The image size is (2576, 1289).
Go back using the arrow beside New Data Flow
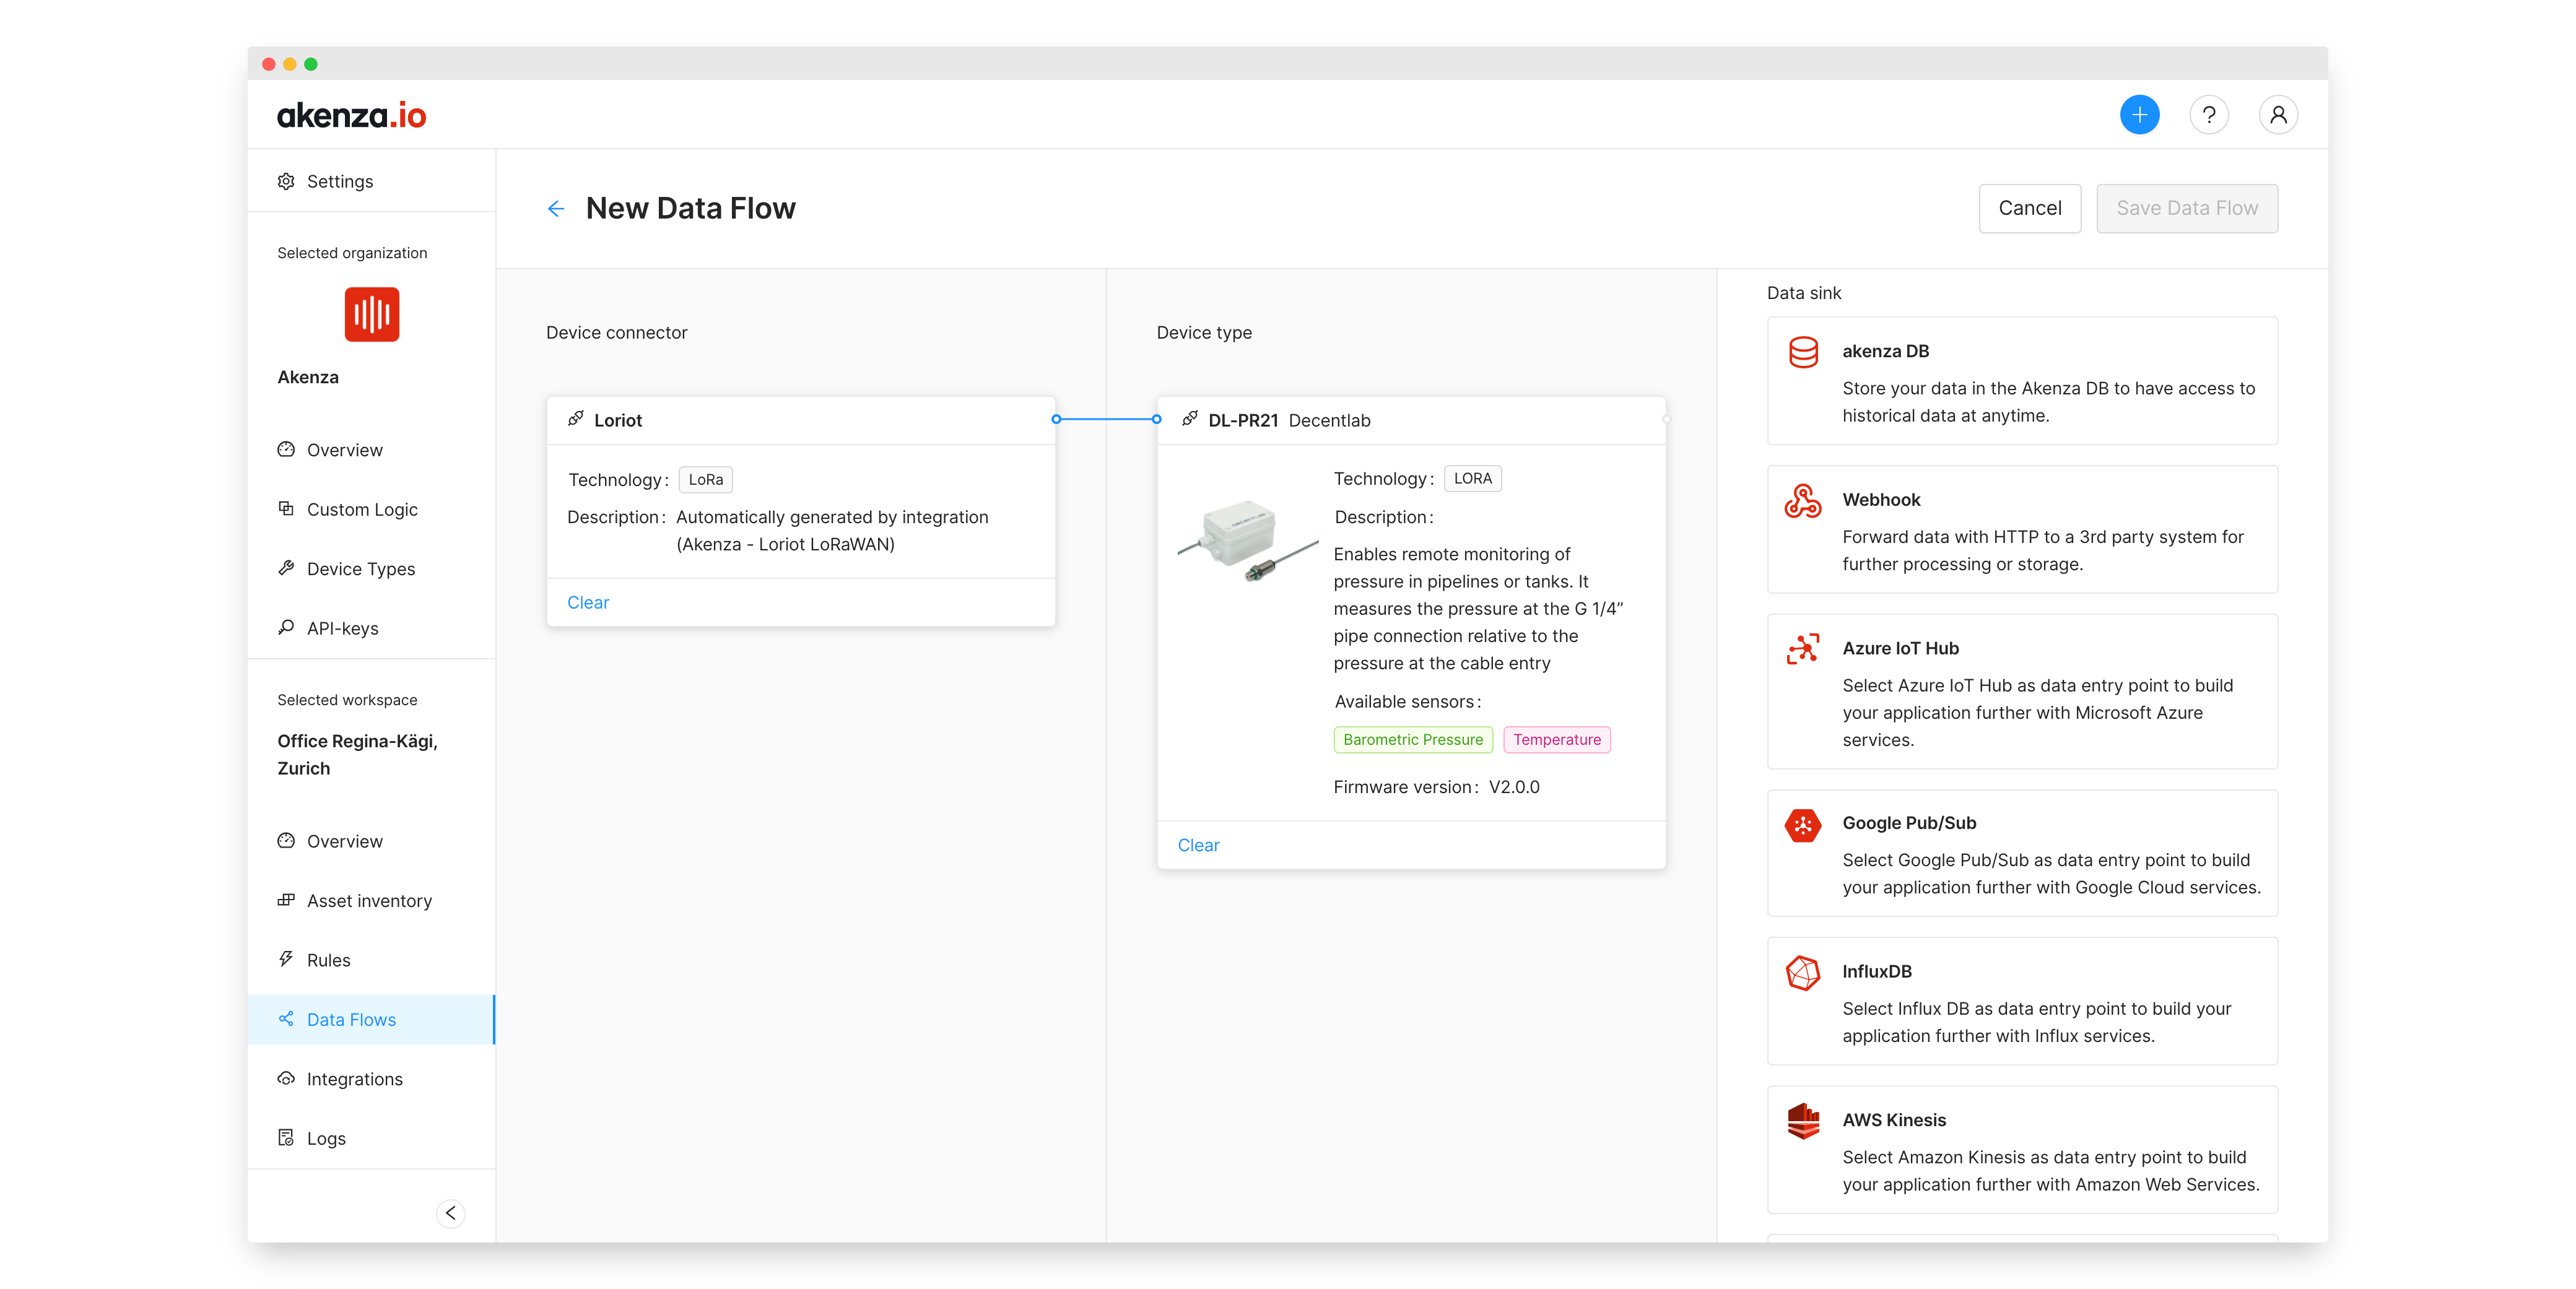[556, 209]
